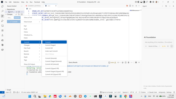This screenshot has width=176, height=99.
Task: Open the new terminal plus dropdown
Action: (x=120, y=62)
